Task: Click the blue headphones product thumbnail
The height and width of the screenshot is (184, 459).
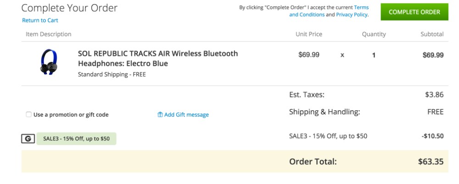Action: click(49, 62)
